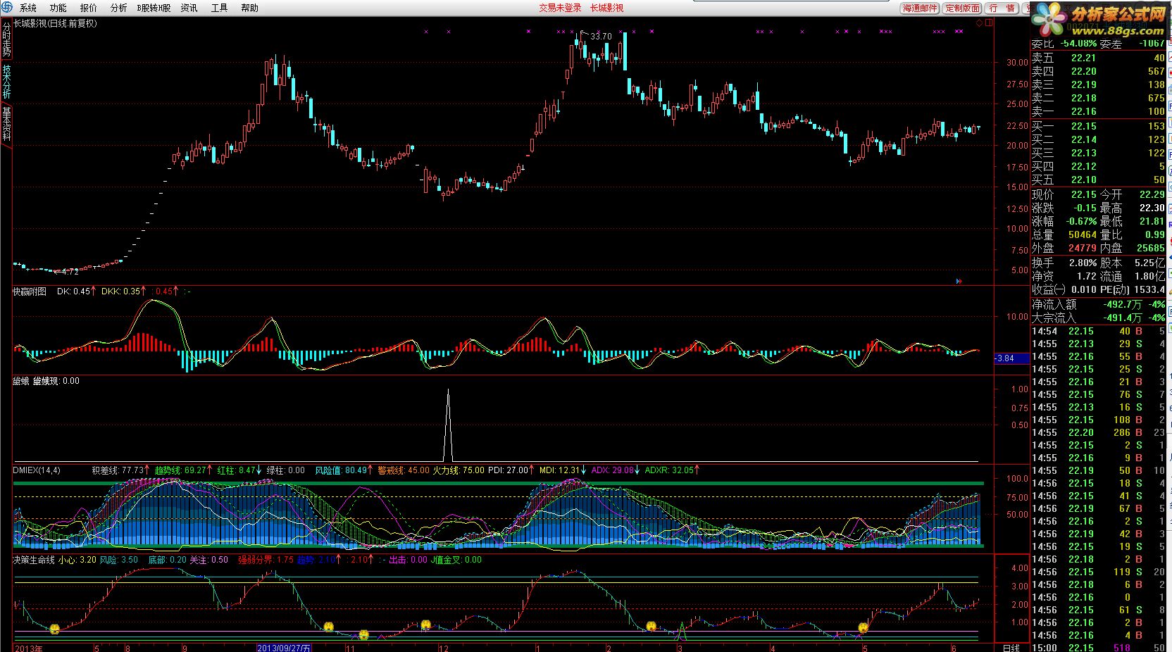Click the 强弱分界: 1.75 readout
This screenshot has height=652, width=1172.
pyautogui.click(x=266, y=560)
